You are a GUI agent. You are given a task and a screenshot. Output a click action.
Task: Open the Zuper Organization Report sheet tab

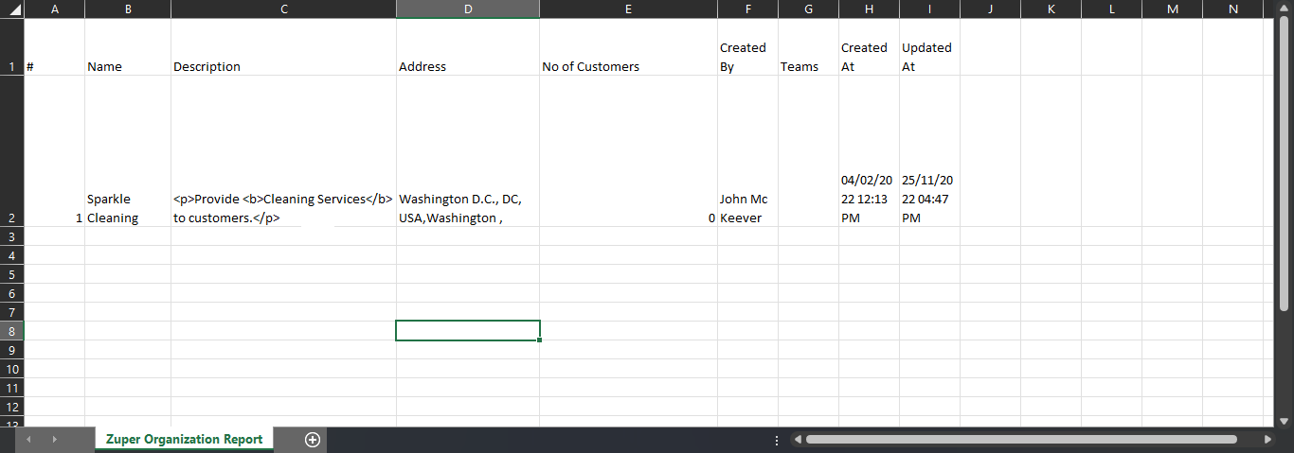184,440
